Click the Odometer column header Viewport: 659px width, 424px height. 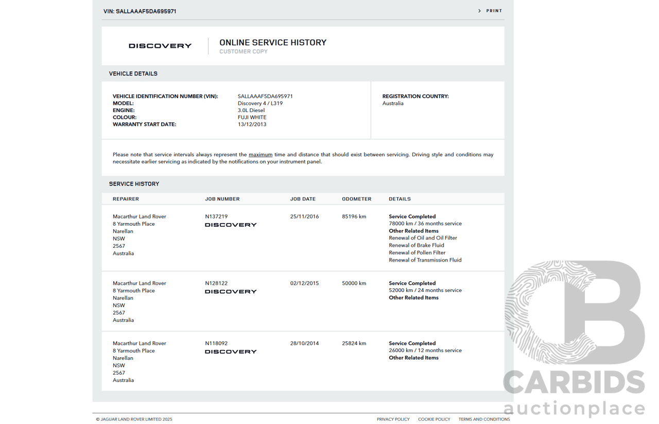tap(356, 199)
